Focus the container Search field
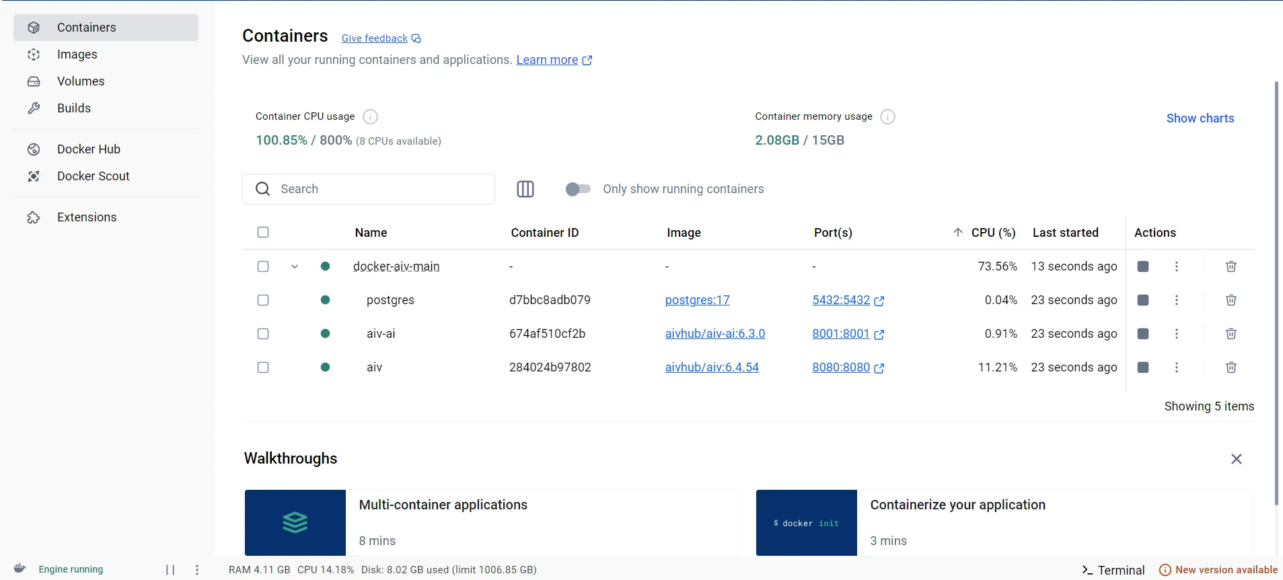The image size is (1283, 580). pos(369,189)
